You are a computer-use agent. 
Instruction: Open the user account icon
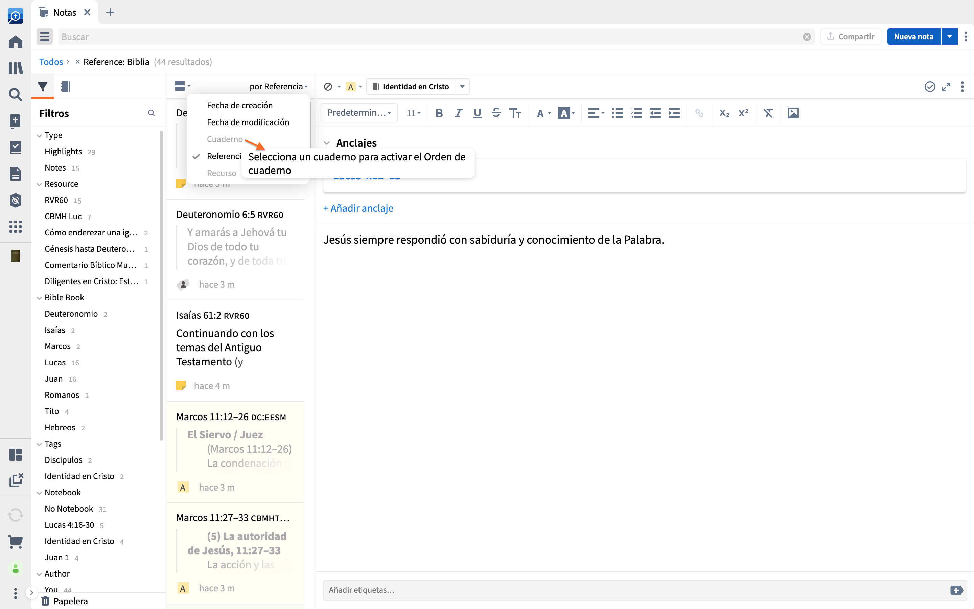(15, 569)
